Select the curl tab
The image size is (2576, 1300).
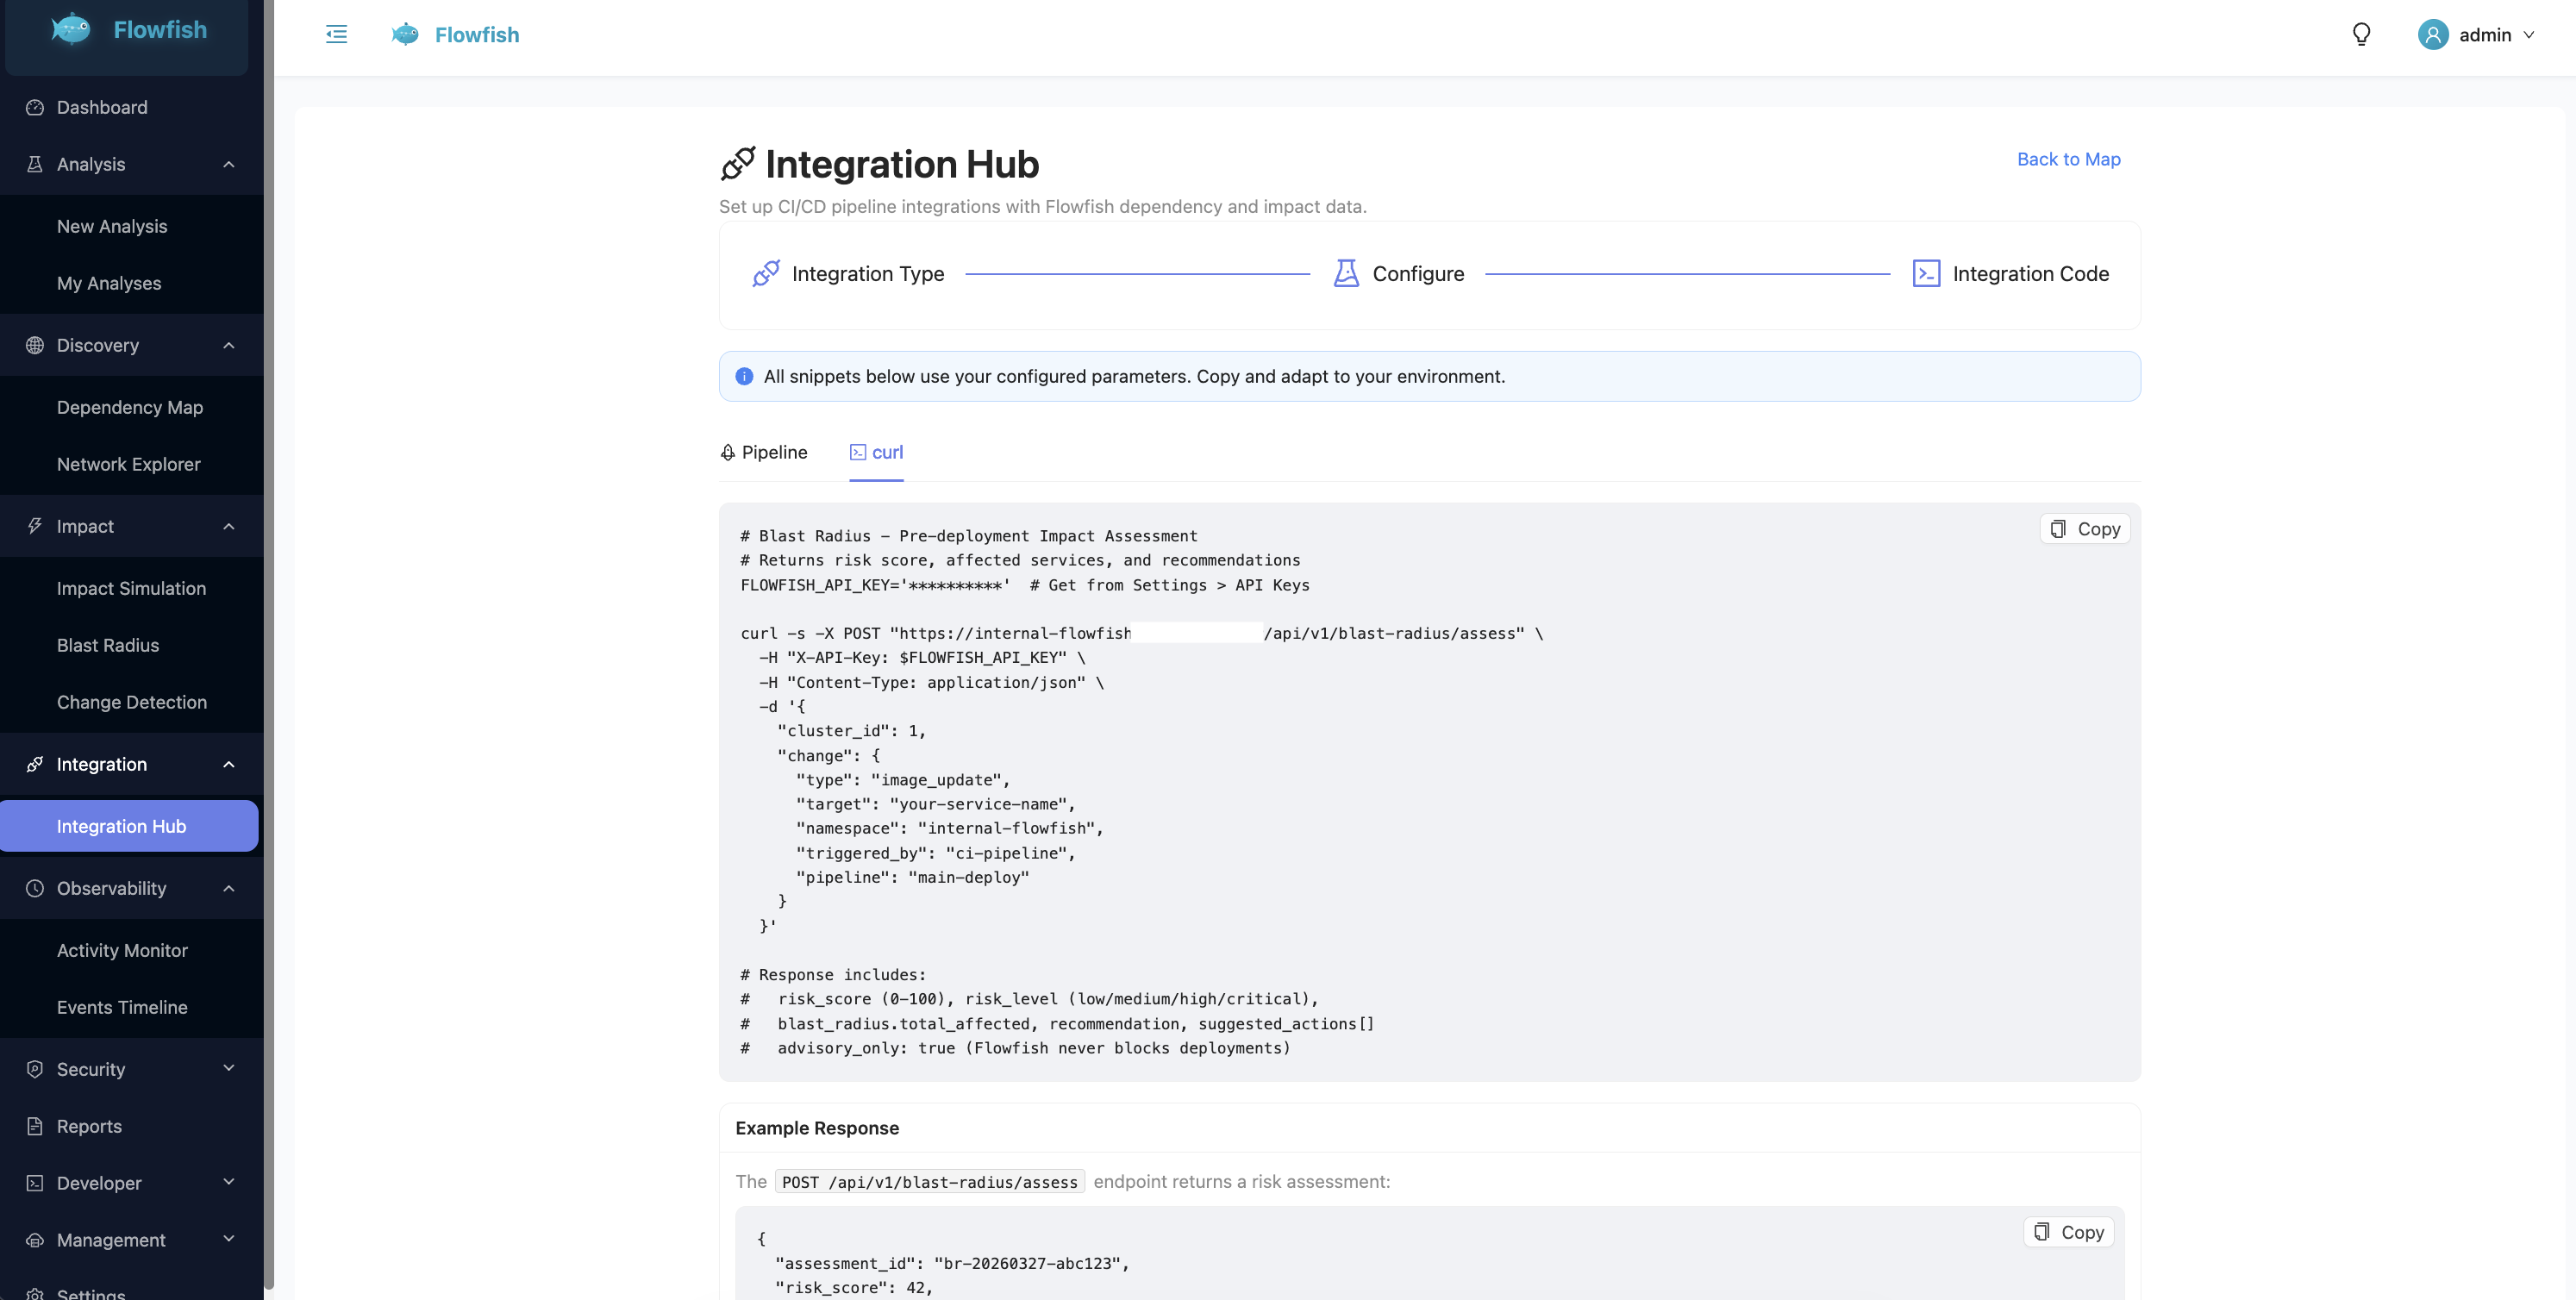tap(876, 452)
